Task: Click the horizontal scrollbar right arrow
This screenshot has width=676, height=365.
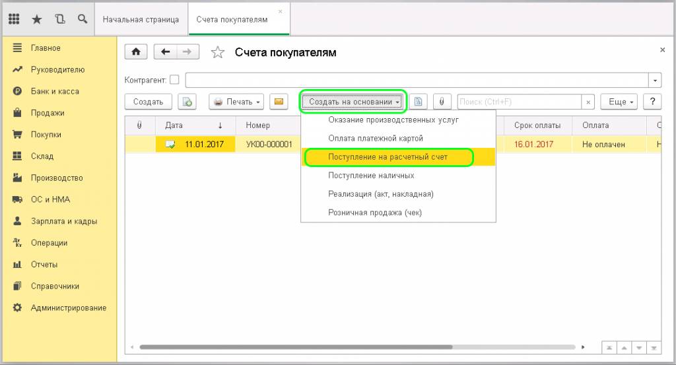Action: tap(583, 347)
